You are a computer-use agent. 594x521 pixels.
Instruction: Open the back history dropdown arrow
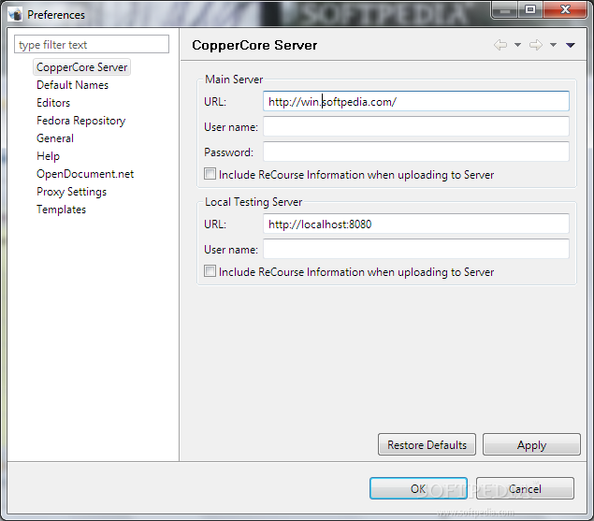tap(517, 45)
